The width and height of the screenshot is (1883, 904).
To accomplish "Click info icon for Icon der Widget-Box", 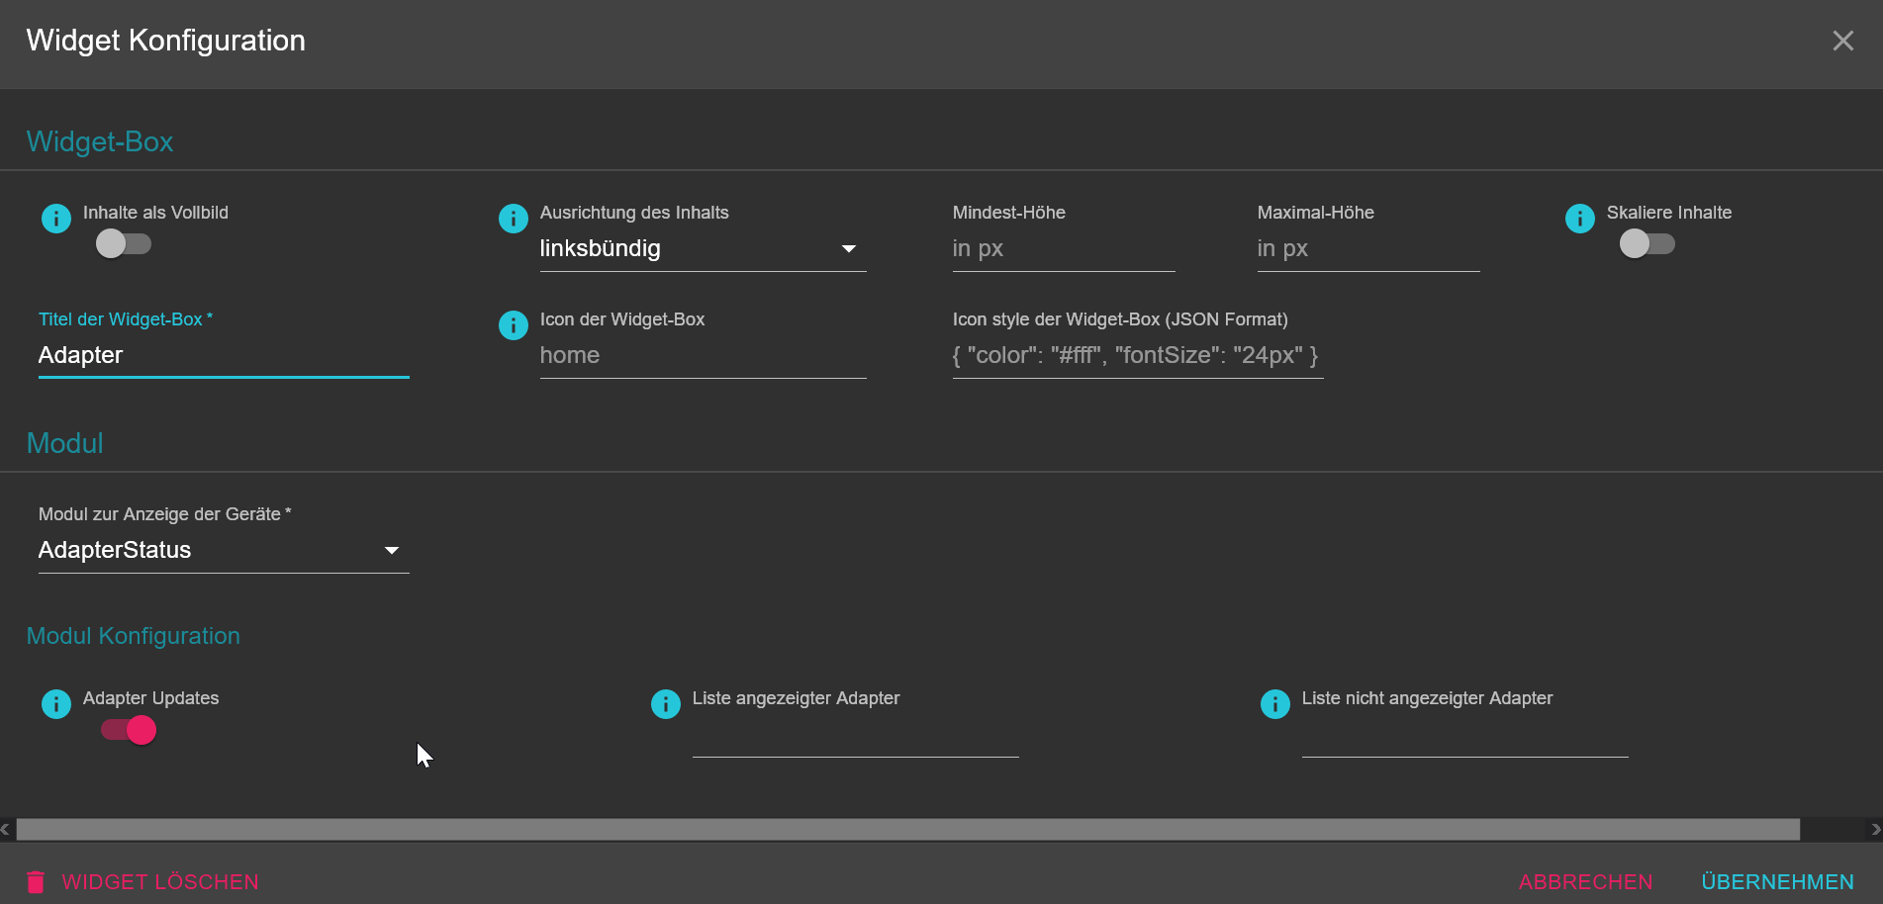I will (514, 325).
